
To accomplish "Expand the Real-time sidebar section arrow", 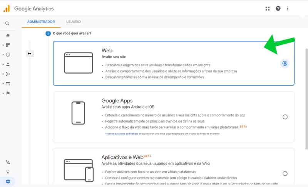I will 3,55.
